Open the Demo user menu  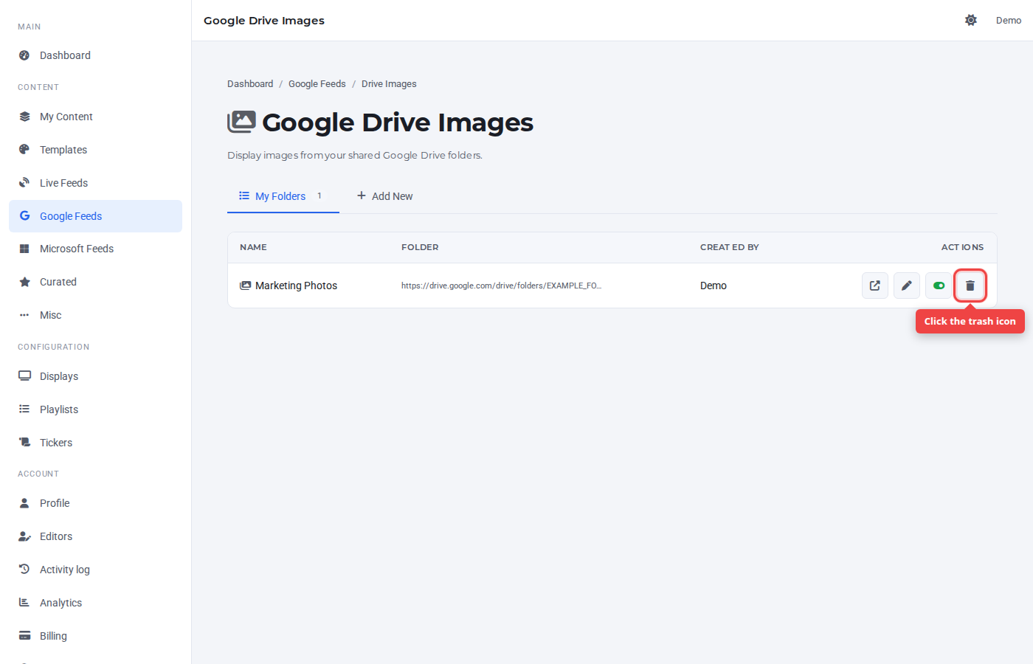[x=1009, y=21]
